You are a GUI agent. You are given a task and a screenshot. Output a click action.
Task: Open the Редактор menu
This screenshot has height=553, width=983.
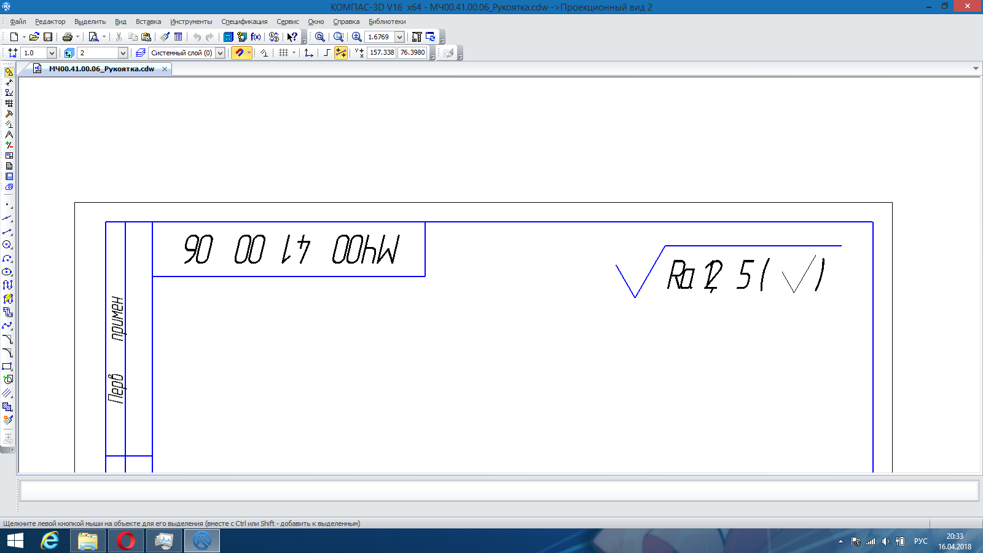(50, 22)
